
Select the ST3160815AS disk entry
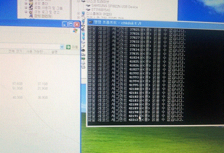101,10
